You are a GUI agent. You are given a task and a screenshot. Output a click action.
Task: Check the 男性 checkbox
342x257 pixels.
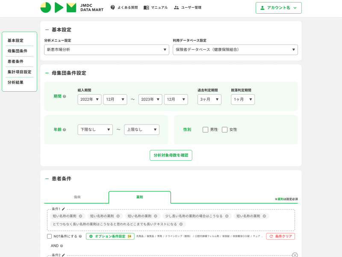coord(206,129)
